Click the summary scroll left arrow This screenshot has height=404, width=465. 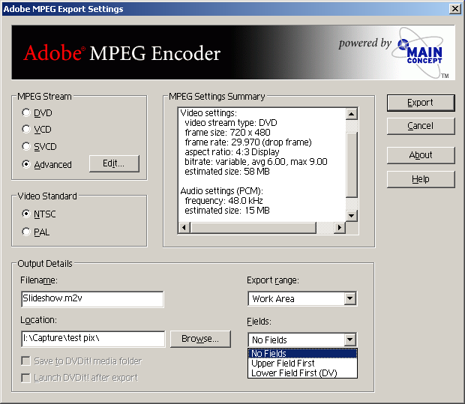(x=184, y=228)
